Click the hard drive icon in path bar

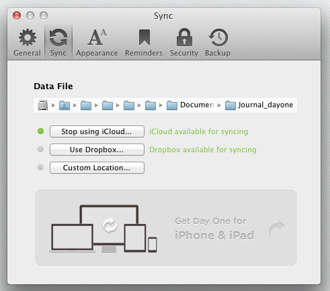(x=43, y=105)
